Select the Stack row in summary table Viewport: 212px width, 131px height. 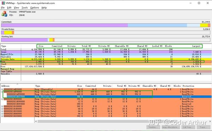pyautogui.click(x=106, y=64)
